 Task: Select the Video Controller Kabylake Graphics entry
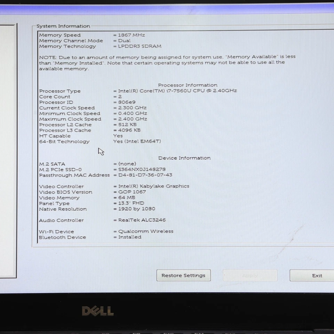coord(115,186)
